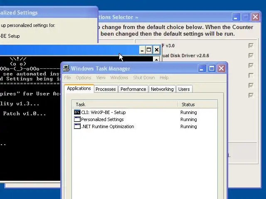This screenshot has width=266, height=199.
Task: Sort by the Status column header
Action: pyautogui.click(x=197, y=104)
